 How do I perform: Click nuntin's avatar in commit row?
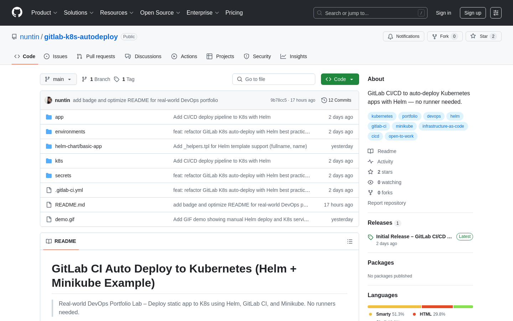point(48,100)
